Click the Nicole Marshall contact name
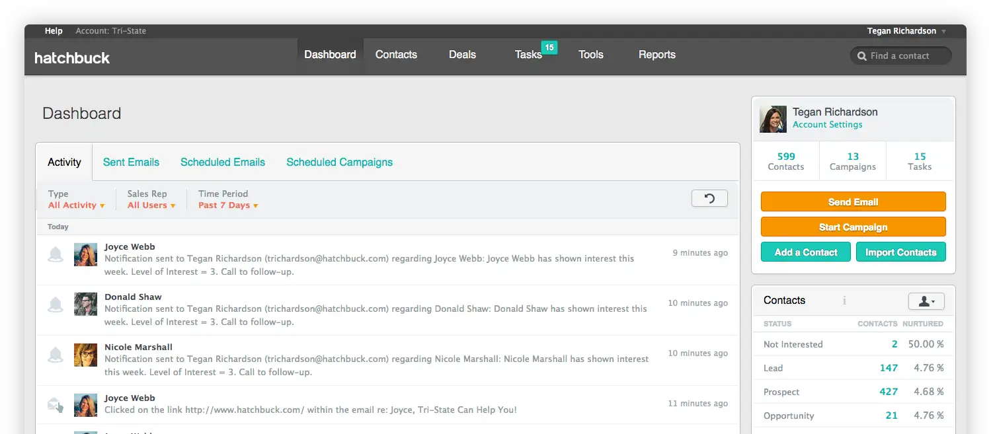The height and width of the screenshot is (434, 991). (x=138, y=347)
